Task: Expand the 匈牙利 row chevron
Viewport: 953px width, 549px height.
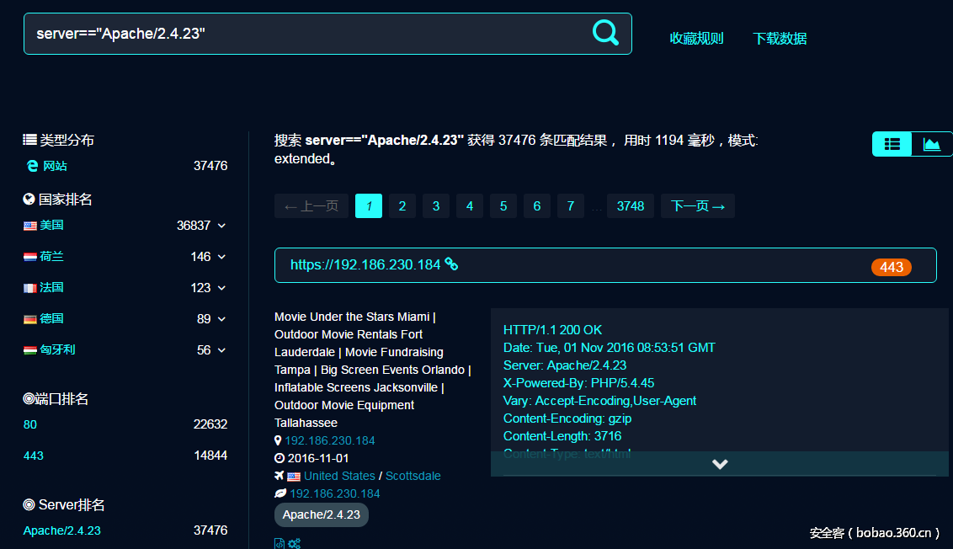Action: coord(221,350)
